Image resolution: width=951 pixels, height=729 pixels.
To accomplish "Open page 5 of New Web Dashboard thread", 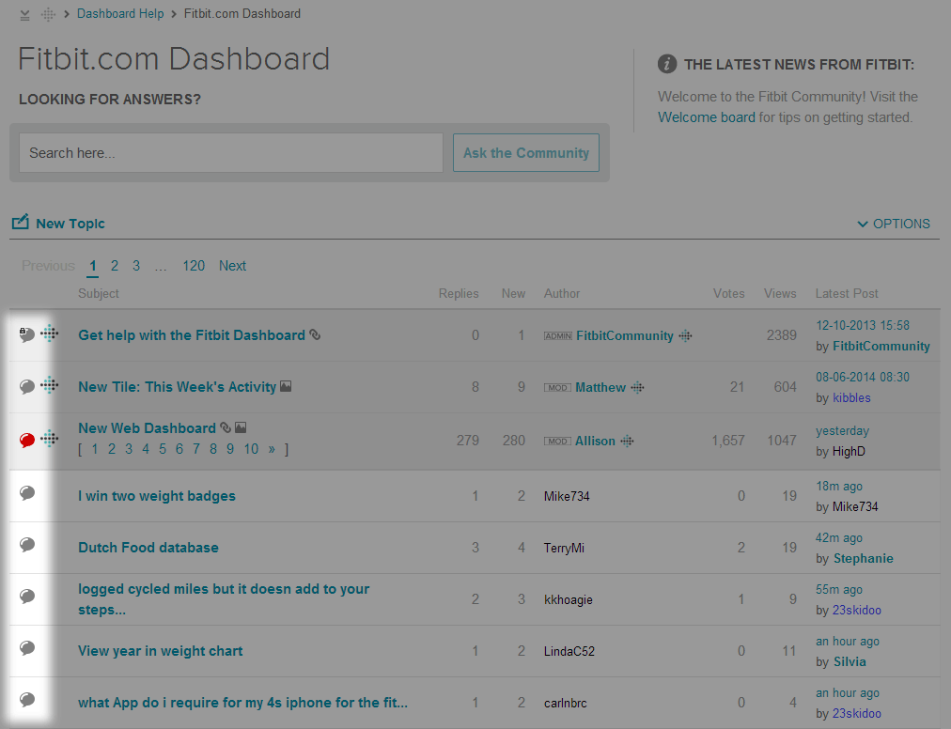I will click(x=163, y=449).
